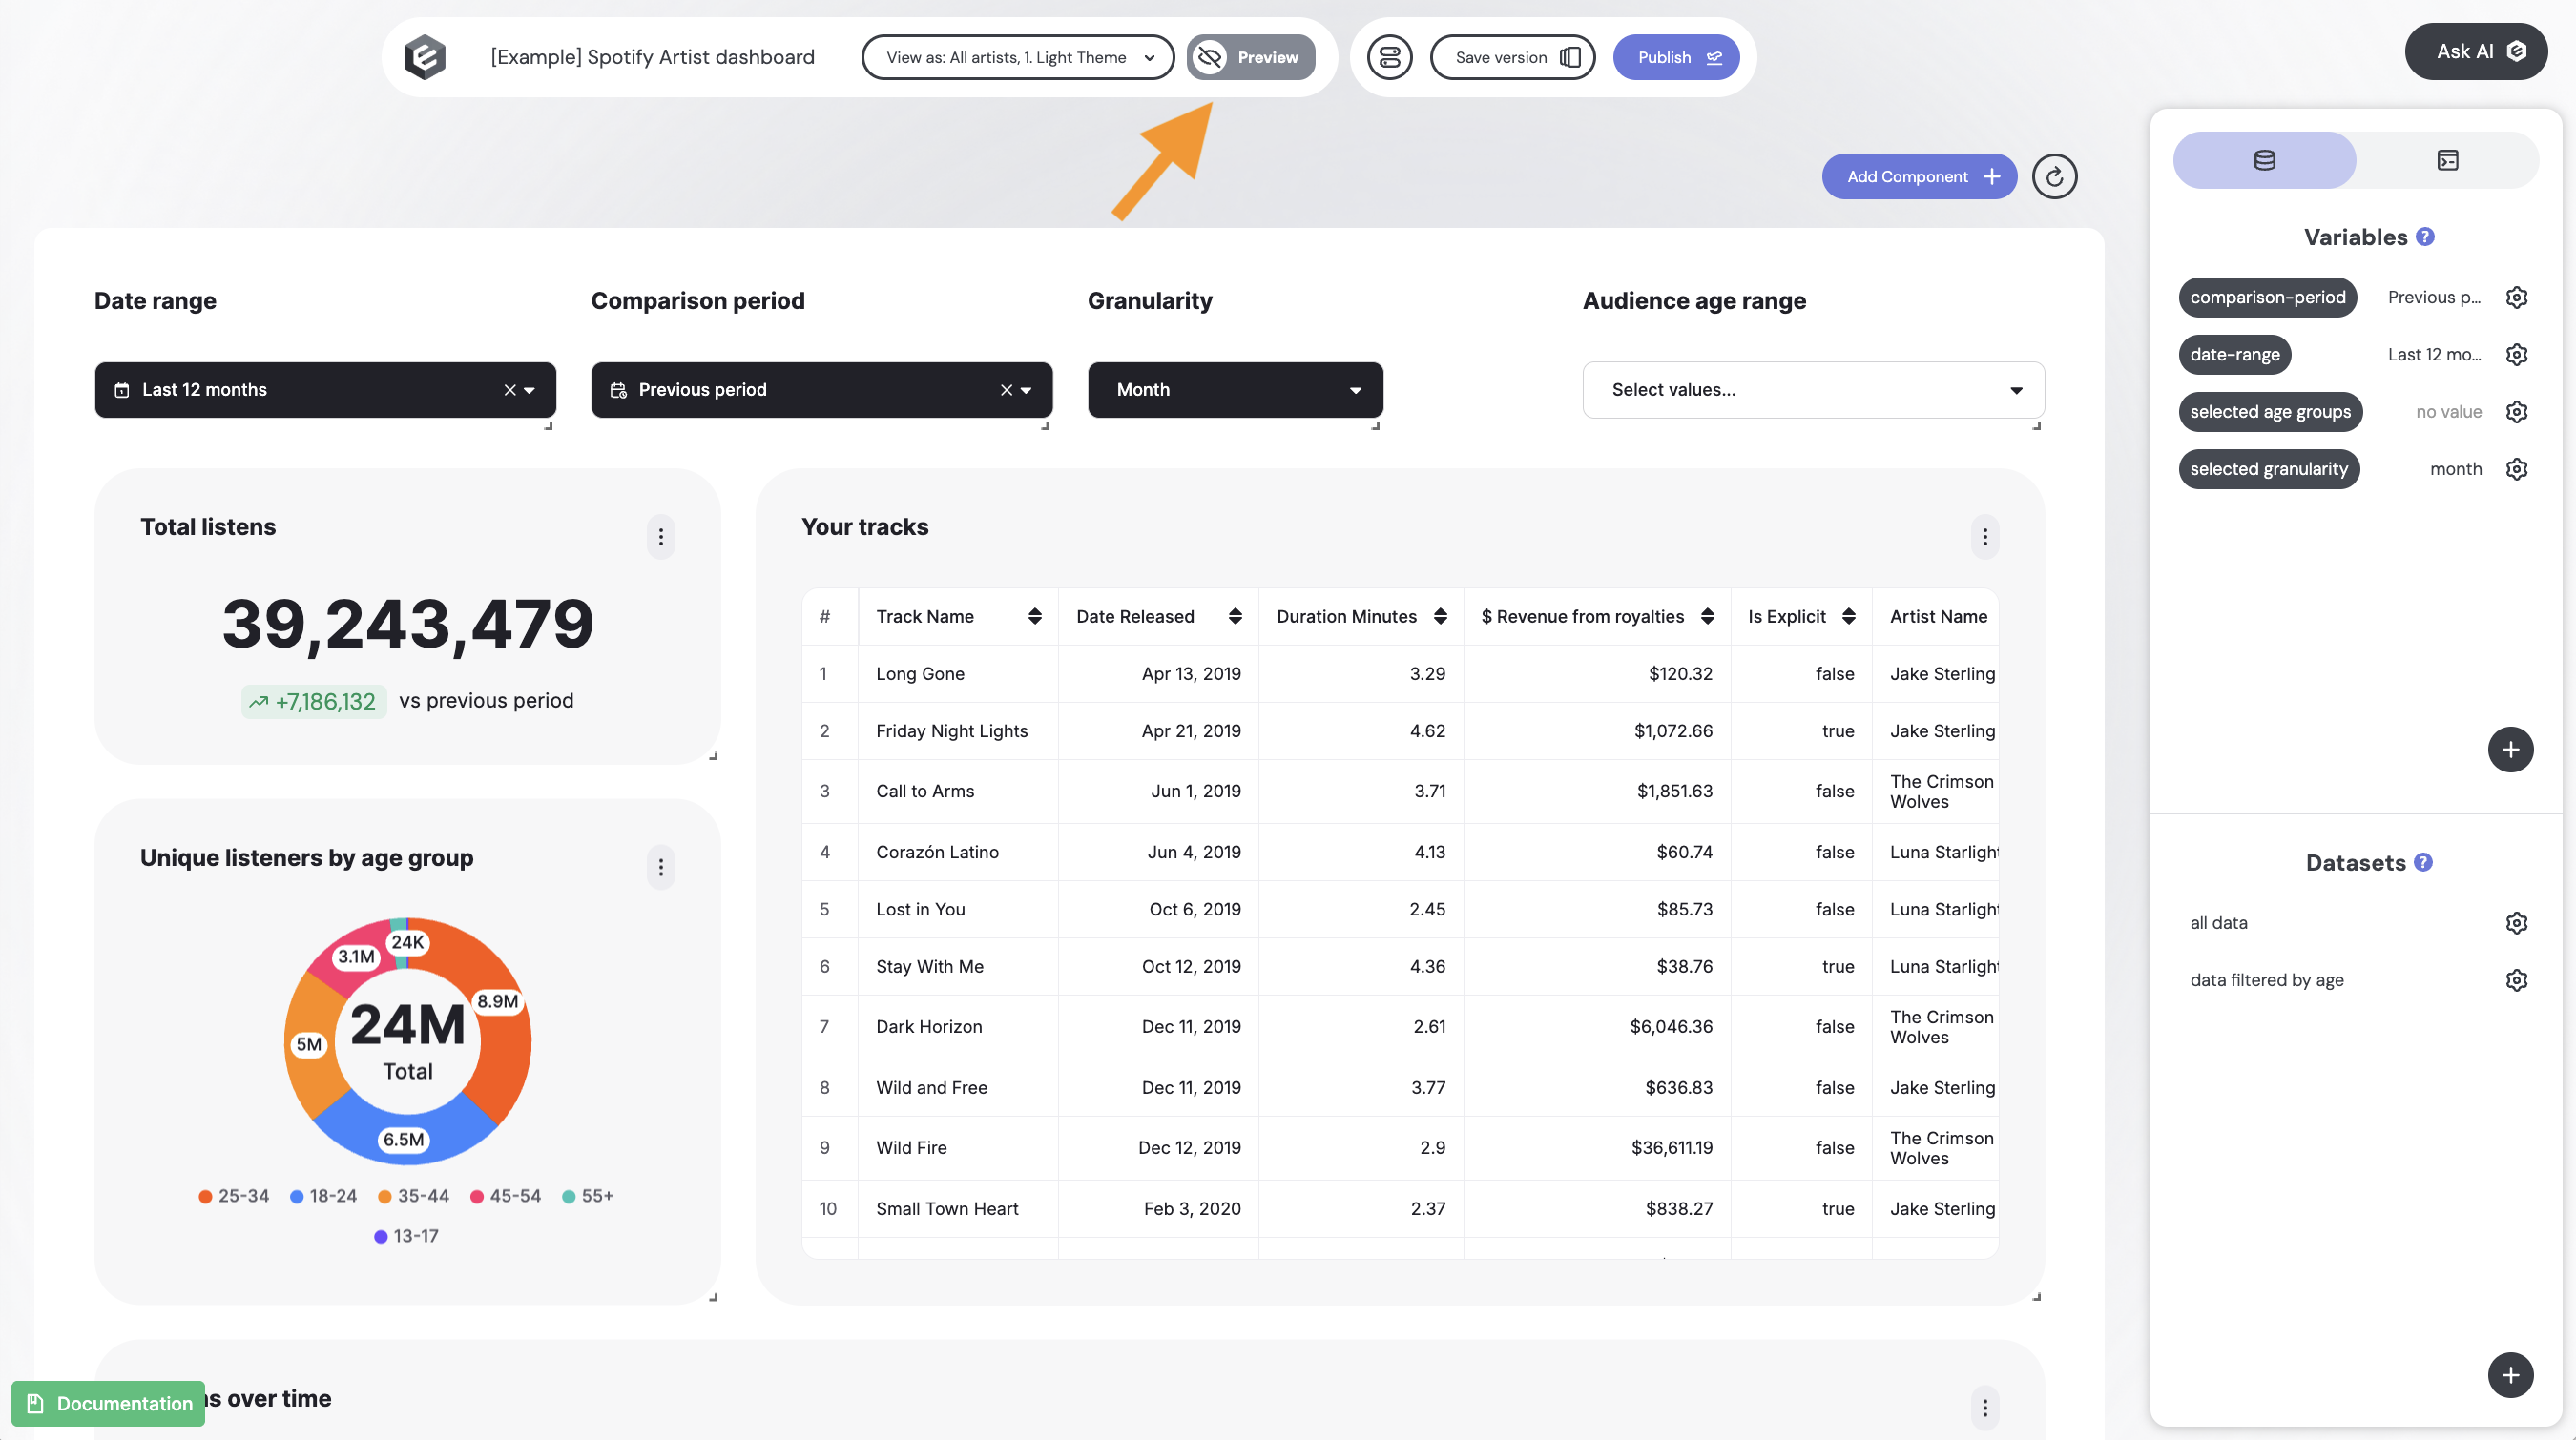The height and width of the screenshot is (1440, 2576).
Task: Toggle 25-34 legend item in donut chart
Action: 234,1196
